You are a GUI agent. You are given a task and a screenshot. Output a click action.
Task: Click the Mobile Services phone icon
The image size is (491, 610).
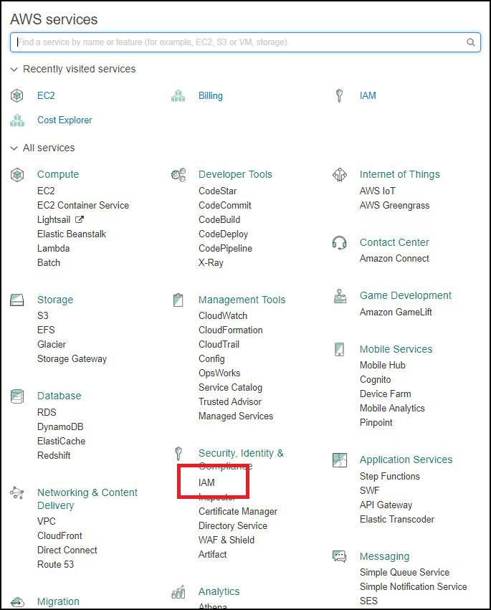click(339, 349)
